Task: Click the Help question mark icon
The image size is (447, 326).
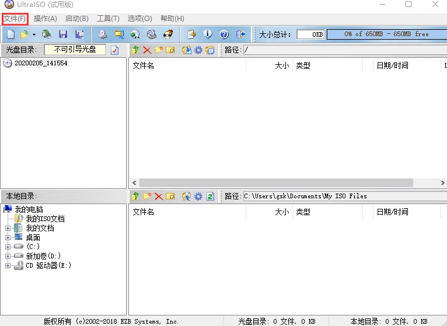Action: 223,34
